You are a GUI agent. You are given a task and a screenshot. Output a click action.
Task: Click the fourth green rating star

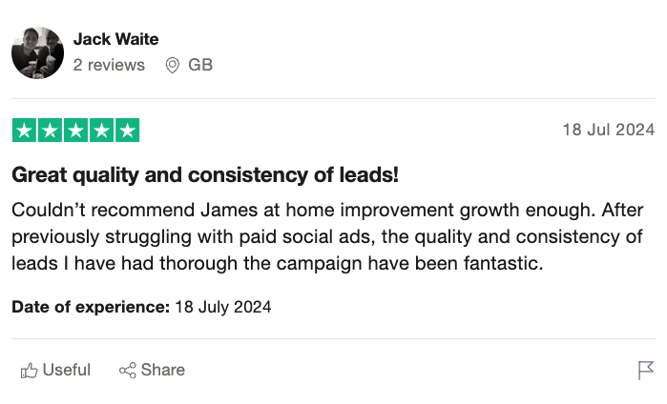101,131
